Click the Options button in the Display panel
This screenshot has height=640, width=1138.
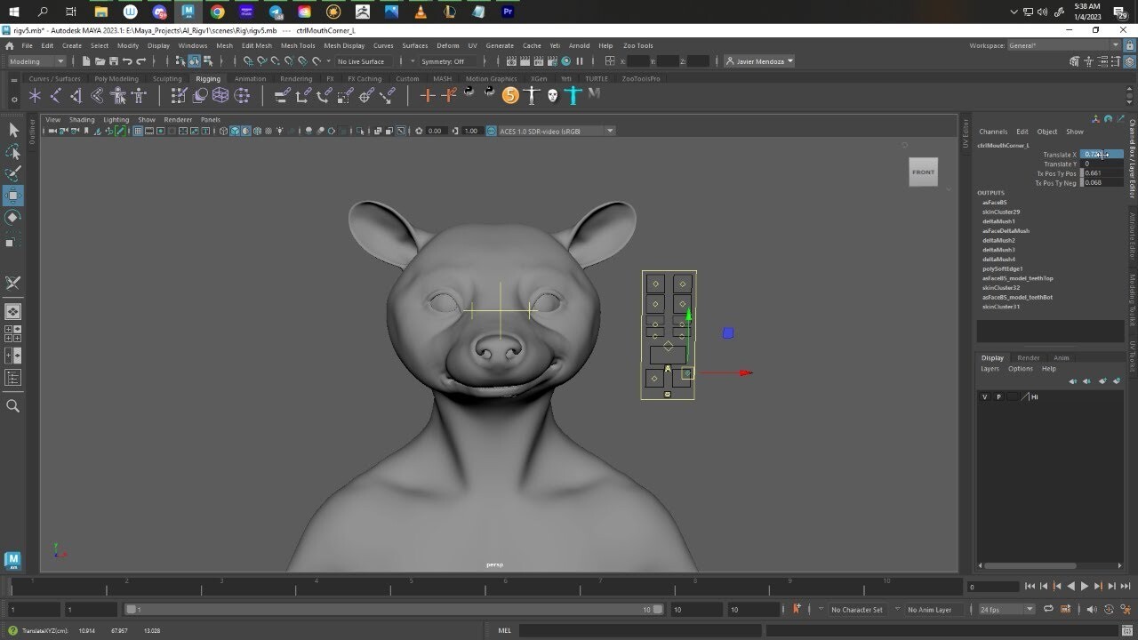(1020, 368)
